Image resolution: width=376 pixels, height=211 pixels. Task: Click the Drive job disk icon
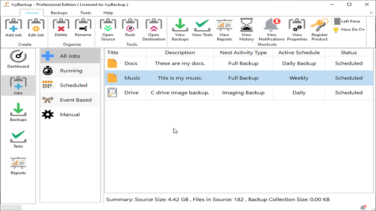click(112, 92)
